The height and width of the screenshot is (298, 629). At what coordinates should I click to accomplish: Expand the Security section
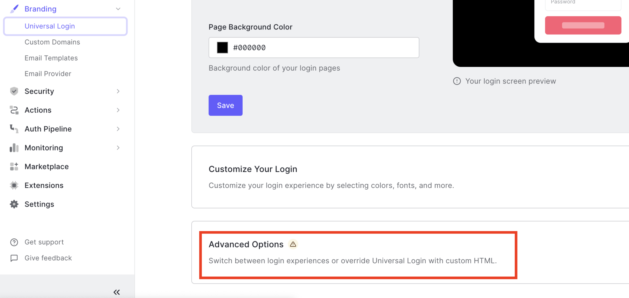click(x=118, y=91)
